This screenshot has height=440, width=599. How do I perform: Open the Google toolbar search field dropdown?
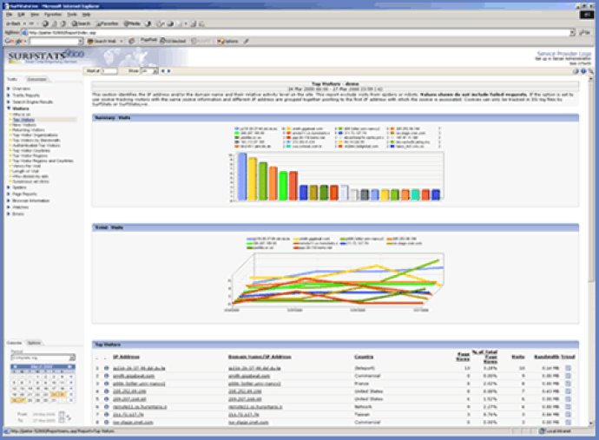[81, 41]
